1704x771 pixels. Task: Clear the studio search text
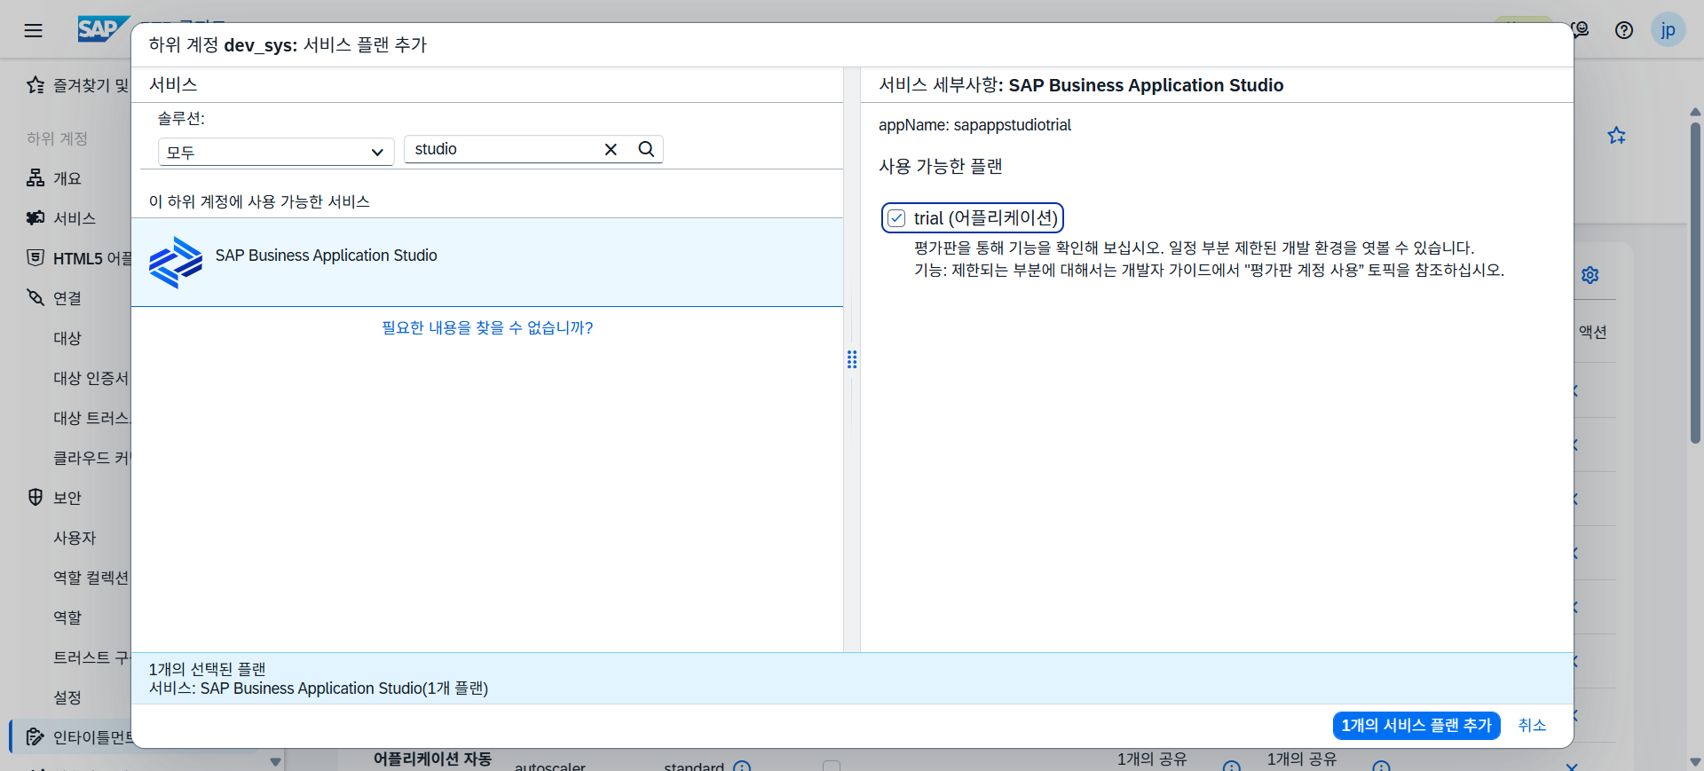click(x=611, y=149)
